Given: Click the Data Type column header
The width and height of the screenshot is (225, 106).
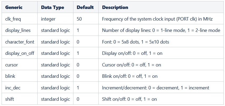Looking at the screenshot, I should coord(52,7).
